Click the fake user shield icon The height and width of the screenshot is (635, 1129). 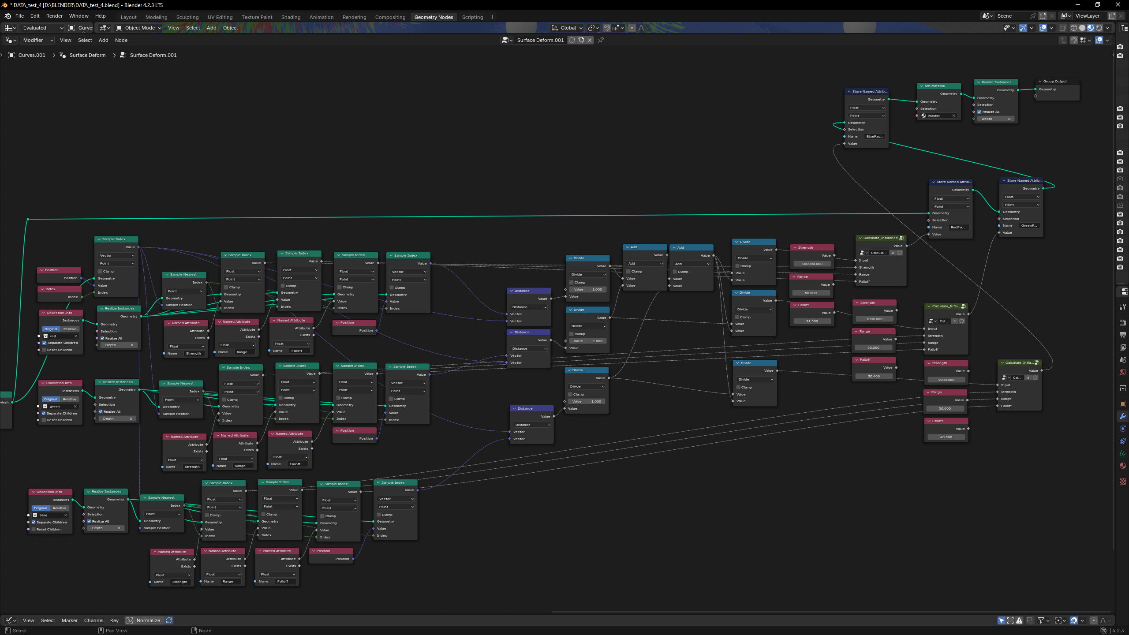[x=572, y=40]
